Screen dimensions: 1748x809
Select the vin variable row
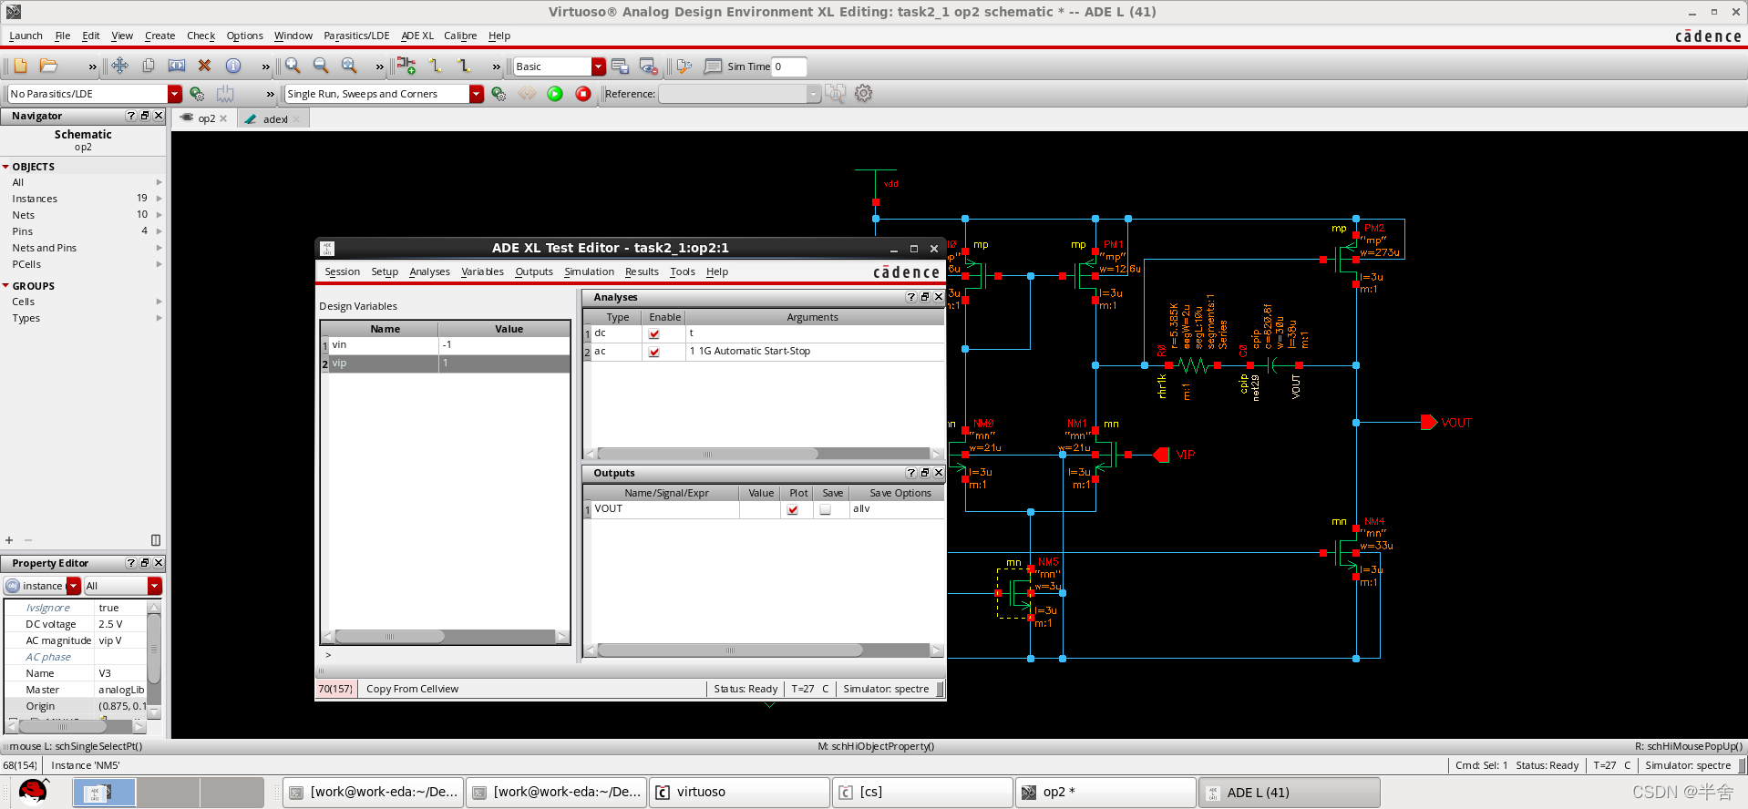(445, 345)
